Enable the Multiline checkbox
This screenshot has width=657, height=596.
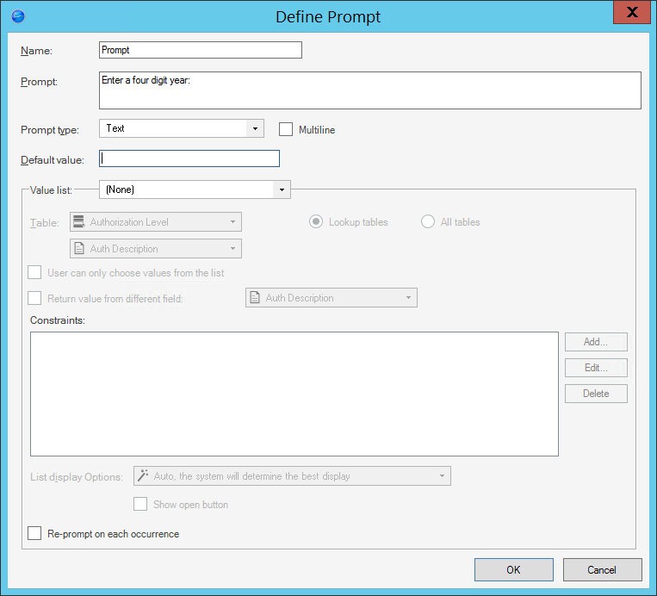tap(286, 129)
